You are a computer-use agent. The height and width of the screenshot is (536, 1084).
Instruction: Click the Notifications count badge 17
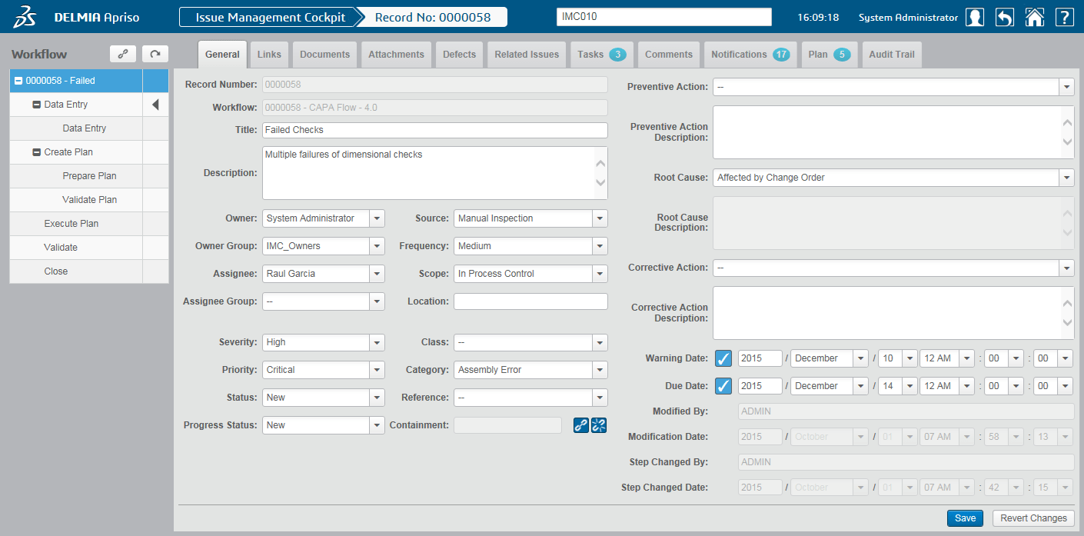click(x=781, y=55)
